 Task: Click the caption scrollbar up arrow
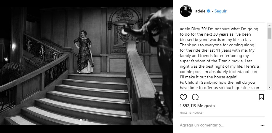pyautogui.click(x=269, y=26)
